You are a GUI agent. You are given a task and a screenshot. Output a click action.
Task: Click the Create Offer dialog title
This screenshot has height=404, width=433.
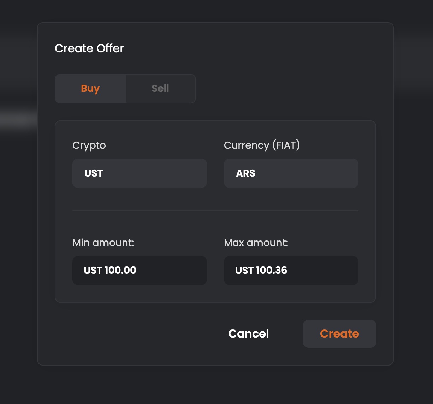(89, 48)
